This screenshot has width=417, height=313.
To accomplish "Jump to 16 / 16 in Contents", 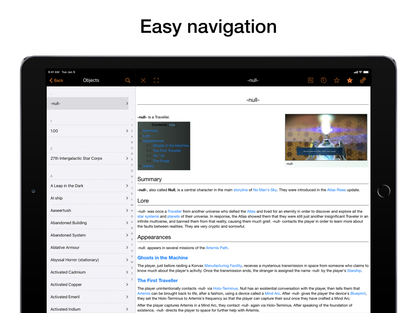I will [x=158, y=156].
